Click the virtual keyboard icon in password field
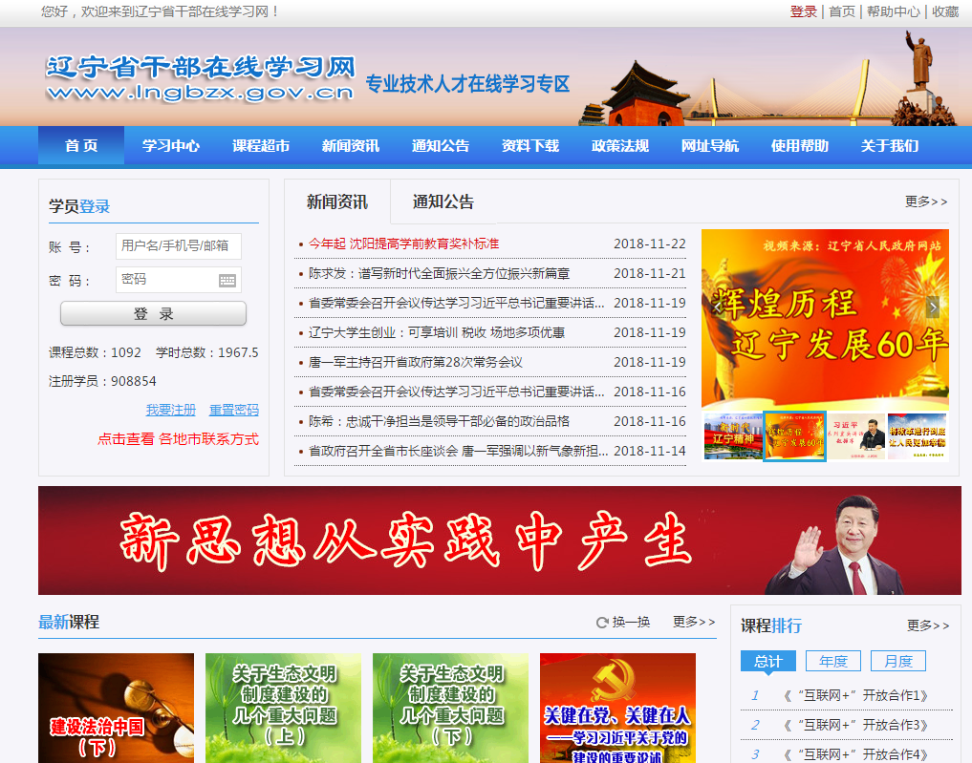This screenshot has height=763, width=972. pyautogui.click(x=227, y=280)
